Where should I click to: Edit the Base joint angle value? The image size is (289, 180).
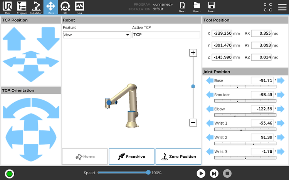[262, 81]
